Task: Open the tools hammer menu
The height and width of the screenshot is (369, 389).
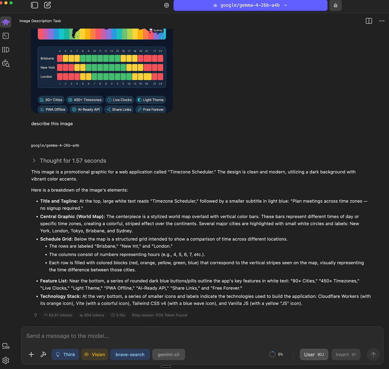Action: click(43, 354)
